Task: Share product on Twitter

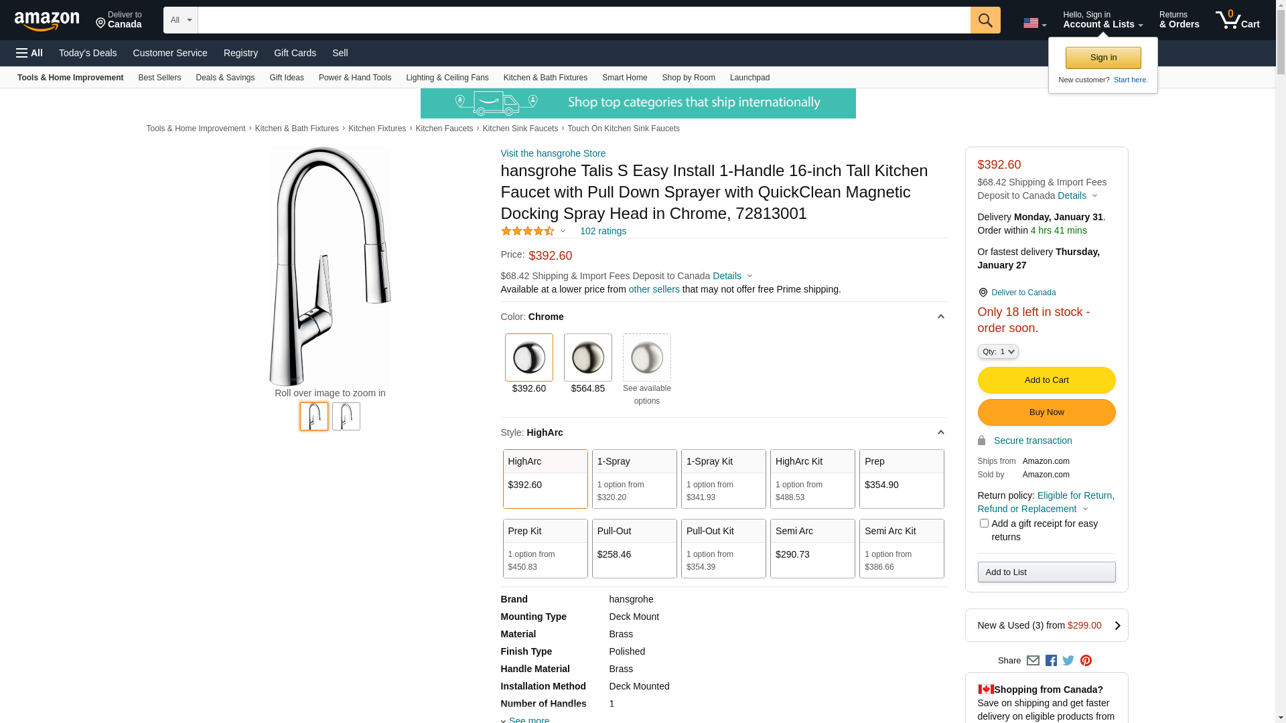Action: click(1068, 661)
